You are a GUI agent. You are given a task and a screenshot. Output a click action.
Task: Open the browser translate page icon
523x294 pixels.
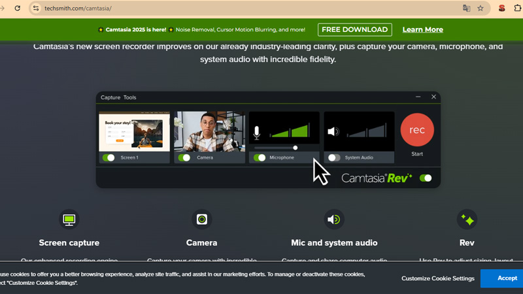pos(466,8)
